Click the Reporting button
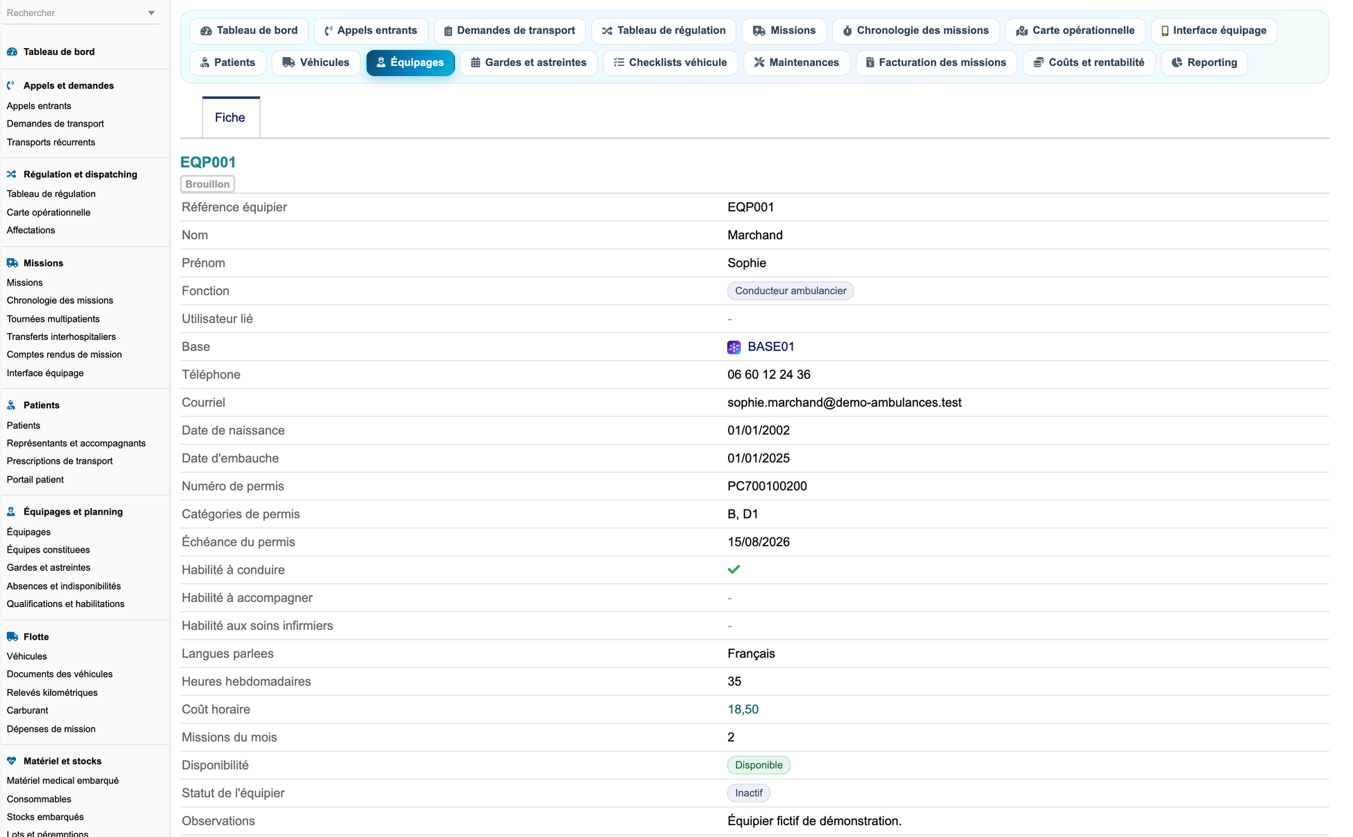 1204,63
